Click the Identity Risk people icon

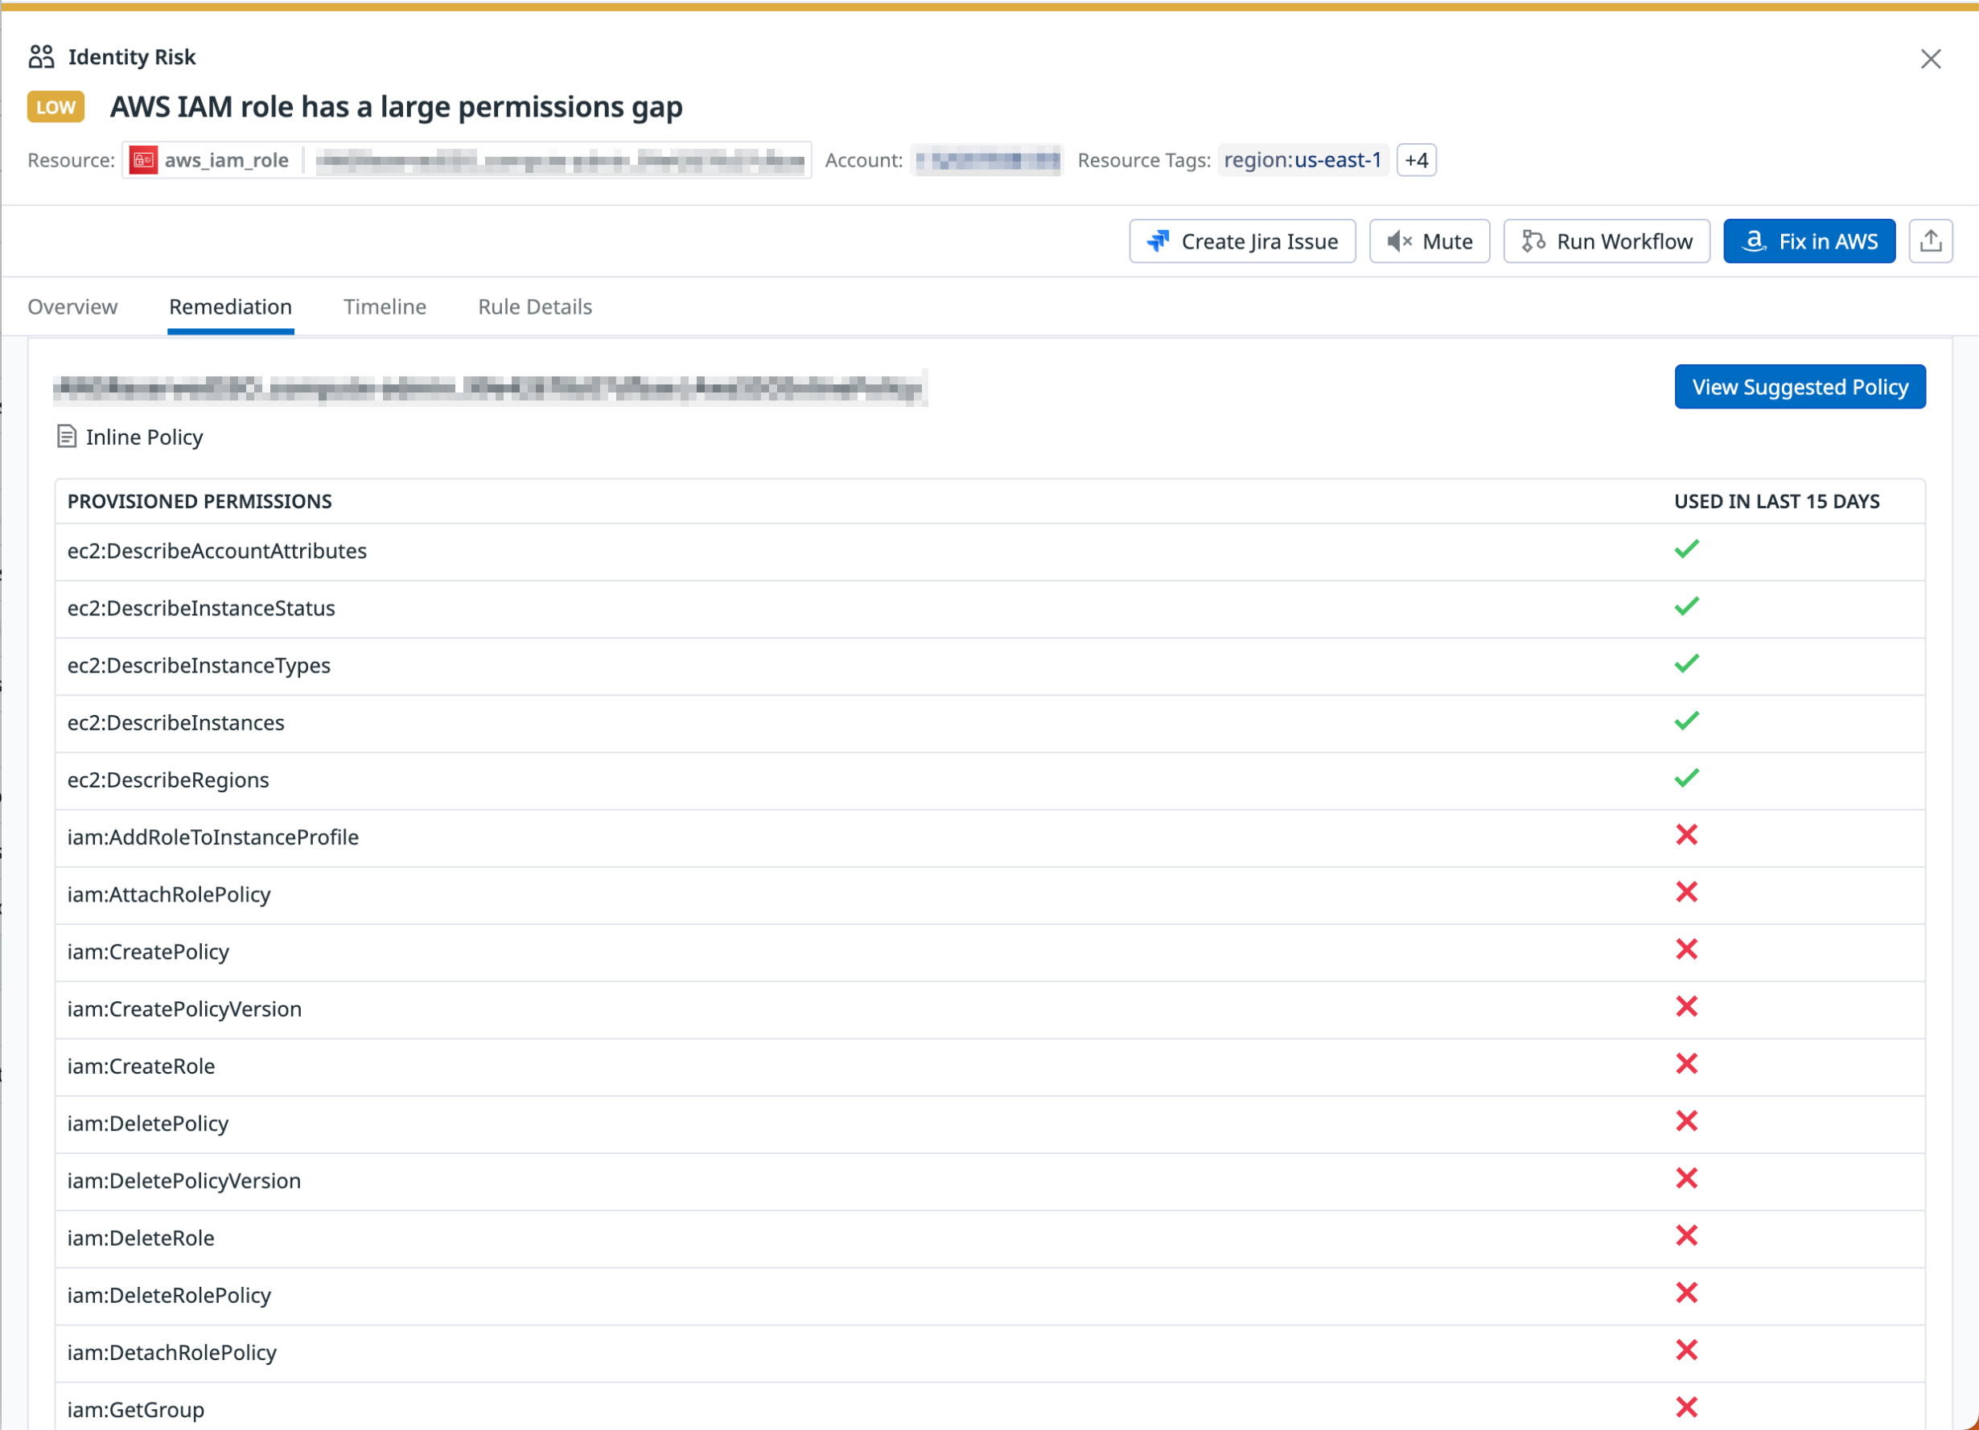(41, 55)
